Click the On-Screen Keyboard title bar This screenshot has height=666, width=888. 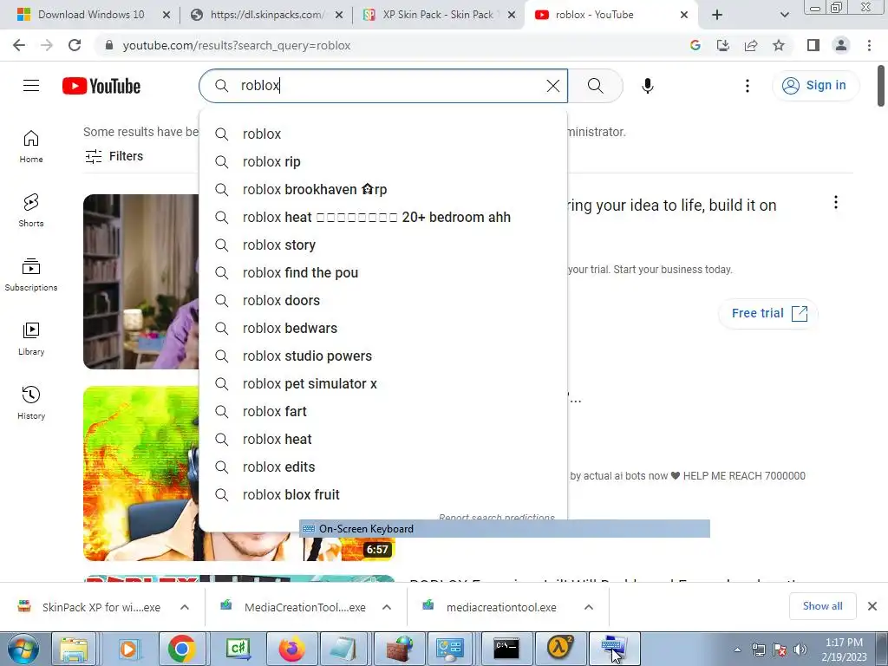(504, 529)
